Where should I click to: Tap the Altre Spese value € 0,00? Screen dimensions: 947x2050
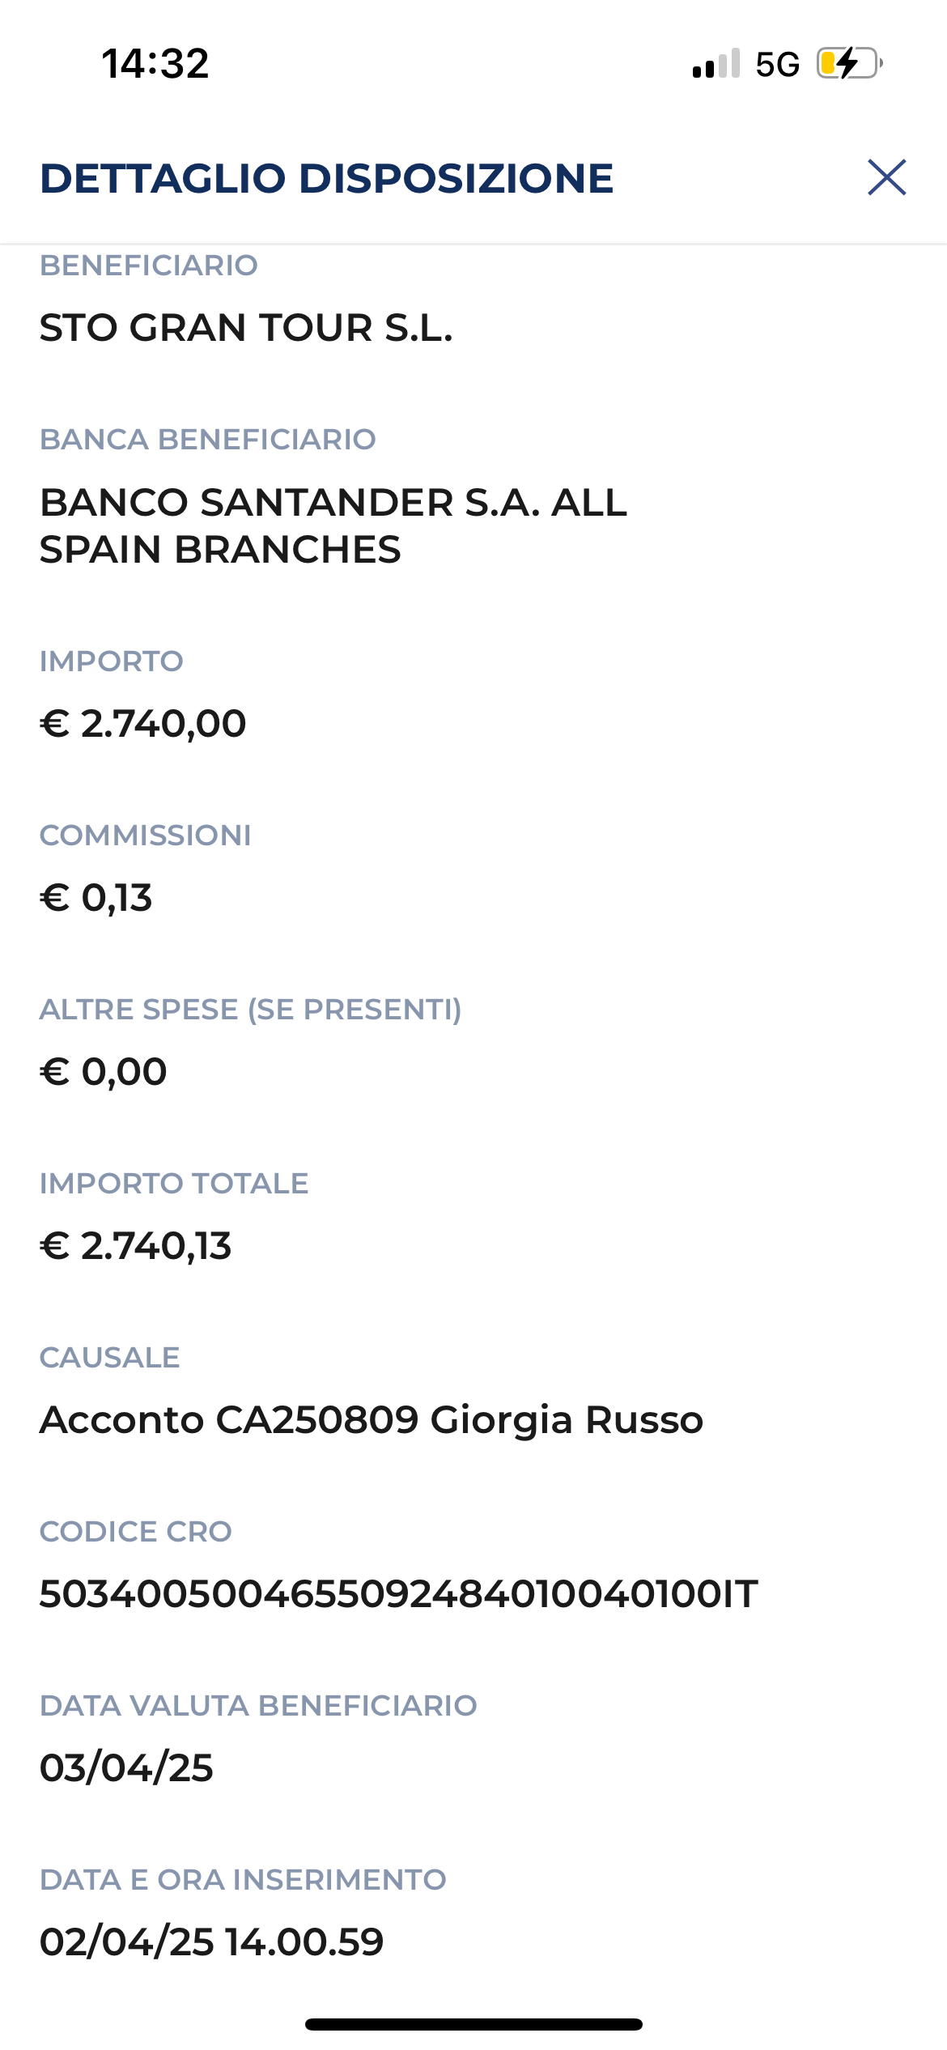point(104,1072)
